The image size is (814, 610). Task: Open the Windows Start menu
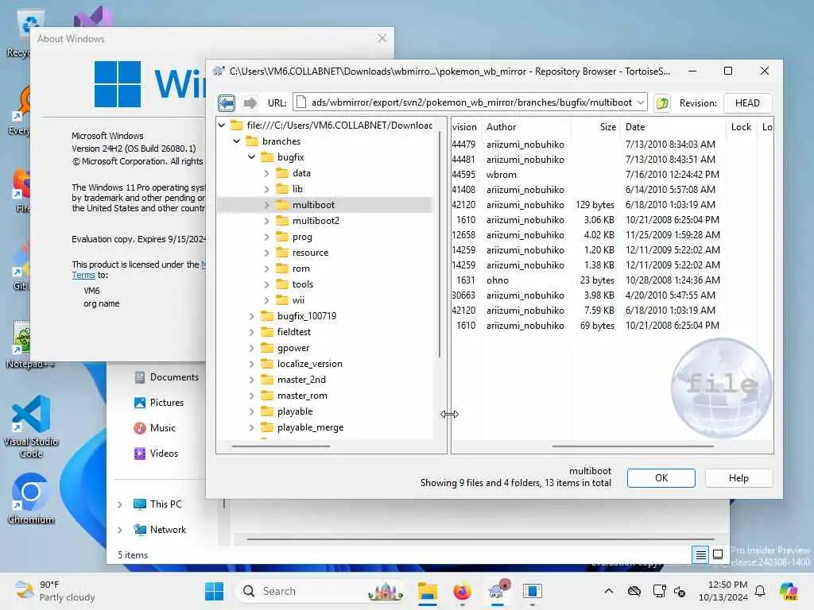click(x=214, y=591)
